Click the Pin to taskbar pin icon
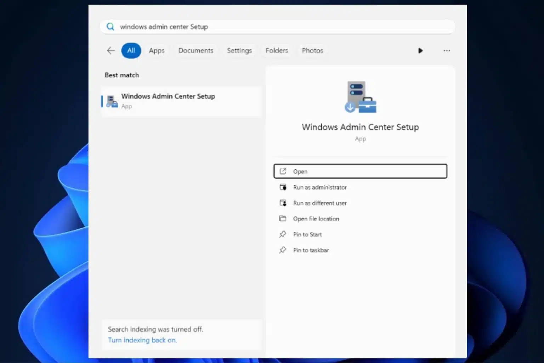544x363 pixels. tap(283, 250)
